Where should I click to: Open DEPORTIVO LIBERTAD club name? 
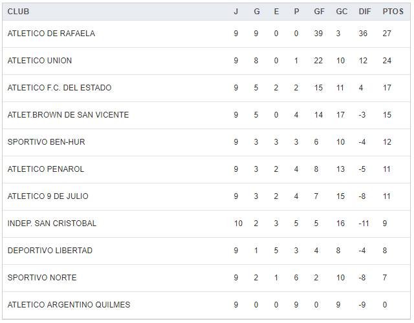(50, 251)
